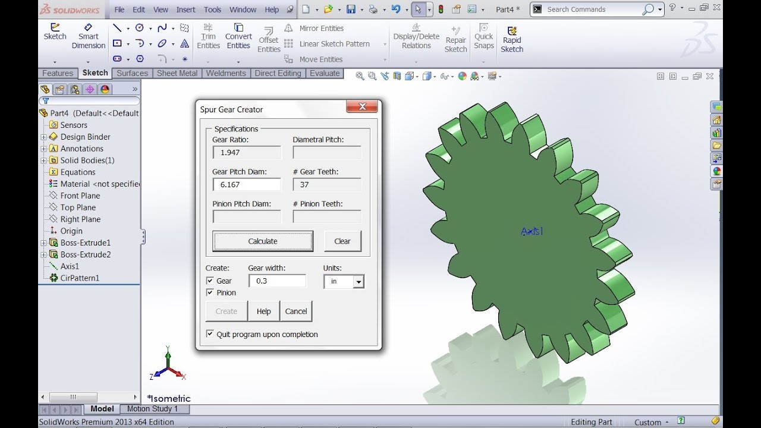This screenshot has height=428, width=761.
Task: Expand the Annotations tree node
Action: [x=43, y=149]
